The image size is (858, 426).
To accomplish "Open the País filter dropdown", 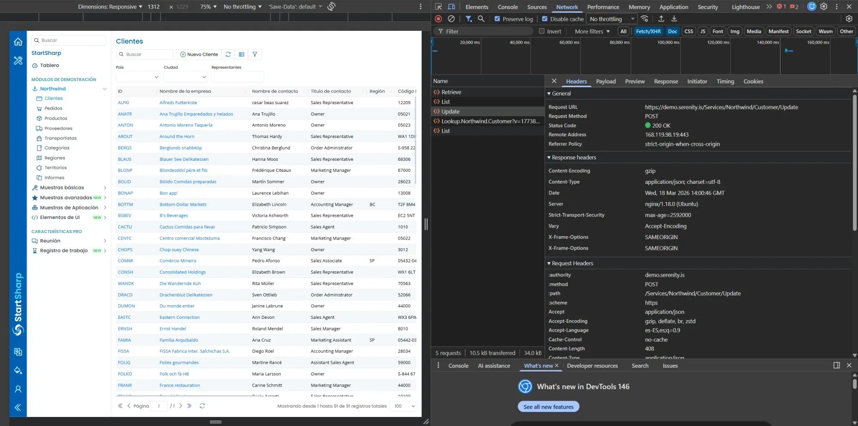I will pos(138,77).
